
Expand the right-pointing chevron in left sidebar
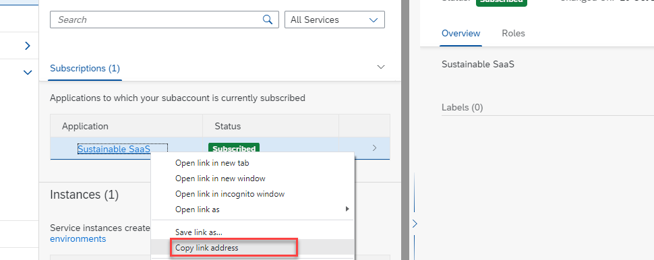click(28, 45)
